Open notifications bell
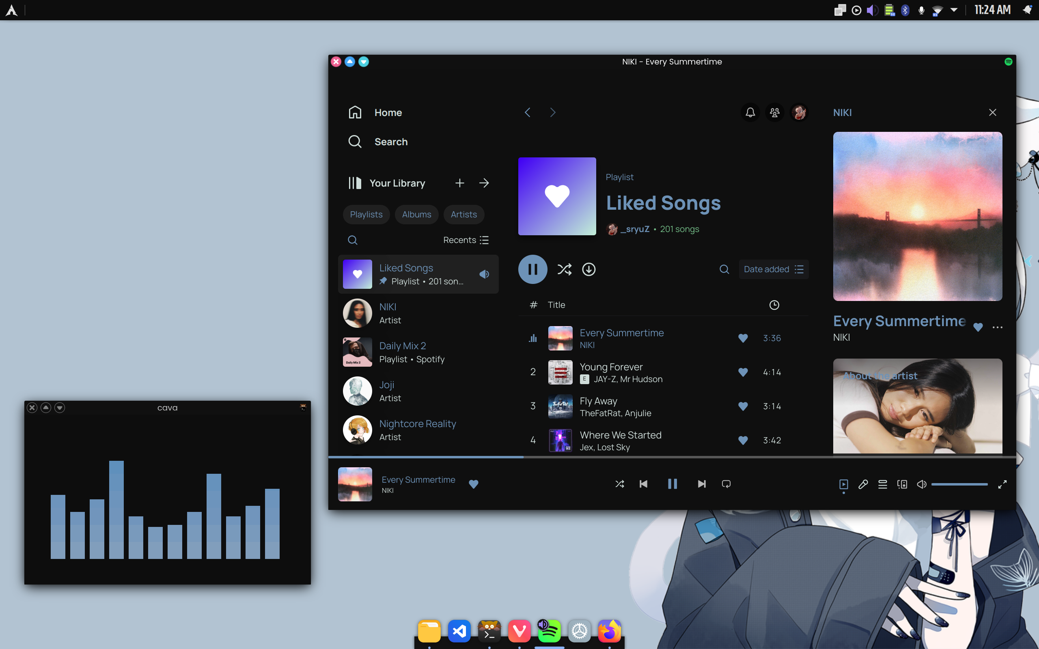Screen dimensions: 1039x649 coord(750,112)
